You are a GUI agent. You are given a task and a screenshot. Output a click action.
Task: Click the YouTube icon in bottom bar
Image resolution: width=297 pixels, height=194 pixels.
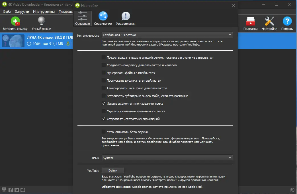tap(4, 190)
